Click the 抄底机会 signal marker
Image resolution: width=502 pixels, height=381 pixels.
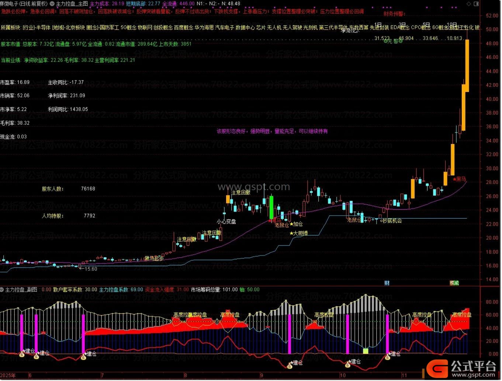pyautogui.click(x=391, y=221)
